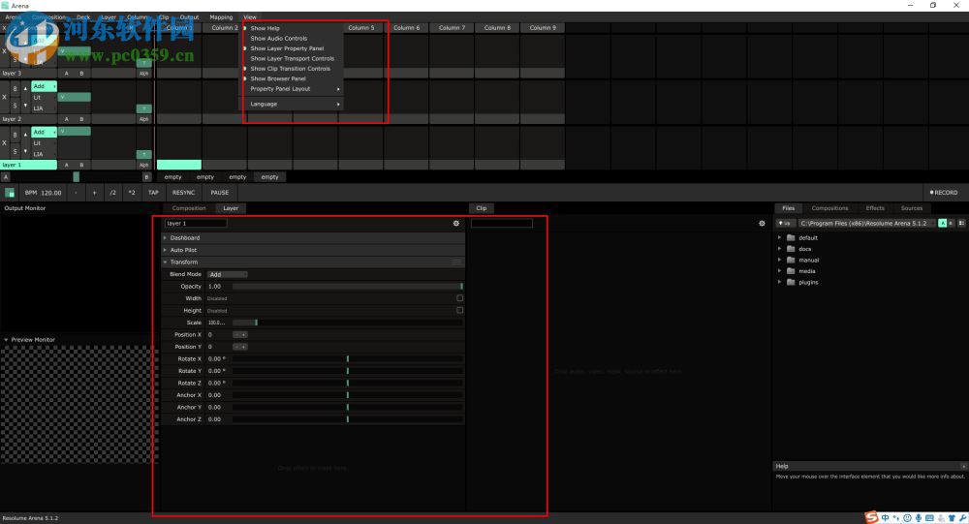The width and height of the screenshot is (969, 524).
Task: Double the tempo with *2 button
Action: click(x=132, y=193)
